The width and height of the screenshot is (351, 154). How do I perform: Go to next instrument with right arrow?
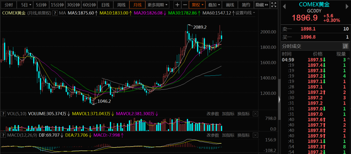point(347,7)
